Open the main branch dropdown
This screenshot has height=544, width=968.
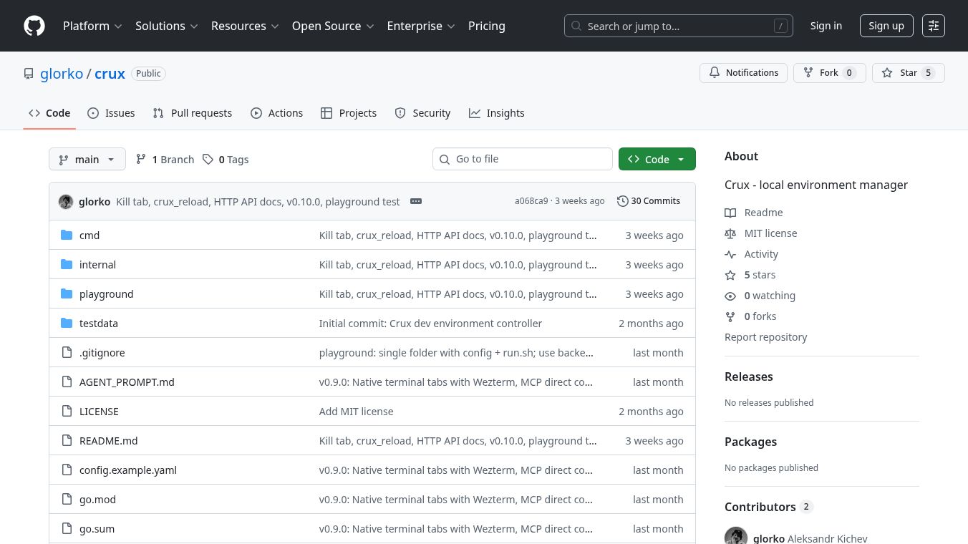[x=87, y=160]
